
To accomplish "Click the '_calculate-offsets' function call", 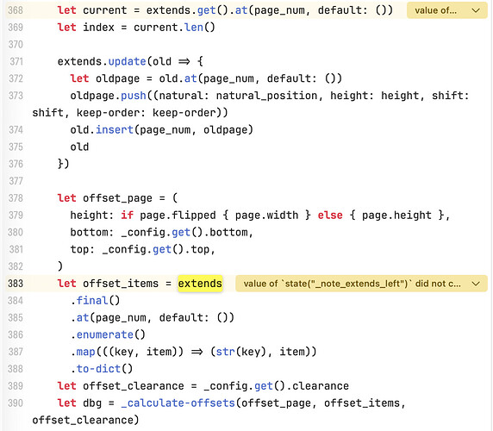I will [x=178, y=403].
